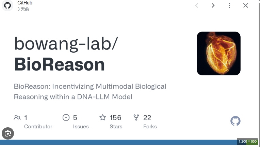Click the BioReason repository name
The height and width of the screenshot is (147, 260).
tap(60, 65)
